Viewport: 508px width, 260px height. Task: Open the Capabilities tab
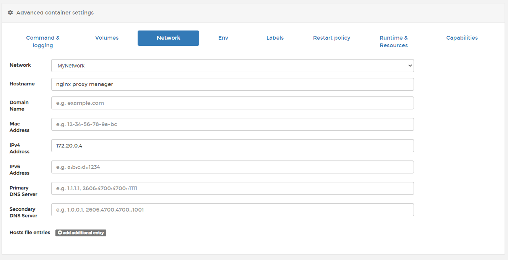pyautogui.click(x=462, y=38)
